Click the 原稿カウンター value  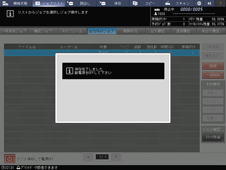184,19
